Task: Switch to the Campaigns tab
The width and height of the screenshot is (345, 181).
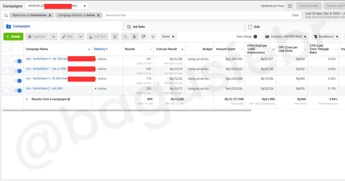Action: click(63, 26)
